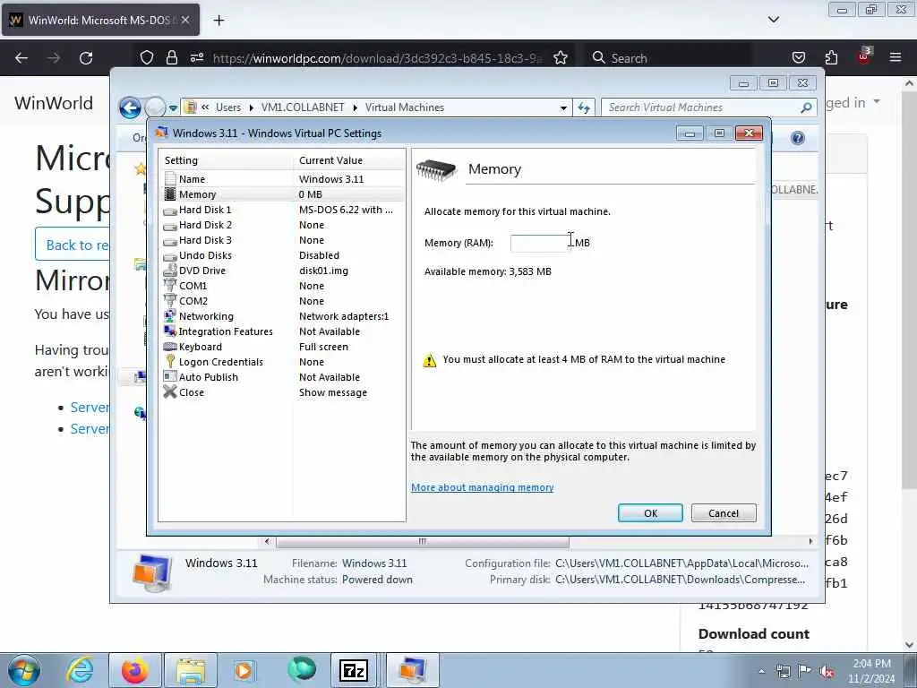917x688 pixels.
Task: Select the Keyboard setting
Action: coord(282,347)
